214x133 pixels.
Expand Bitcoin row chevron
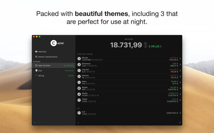coord(180,59)
